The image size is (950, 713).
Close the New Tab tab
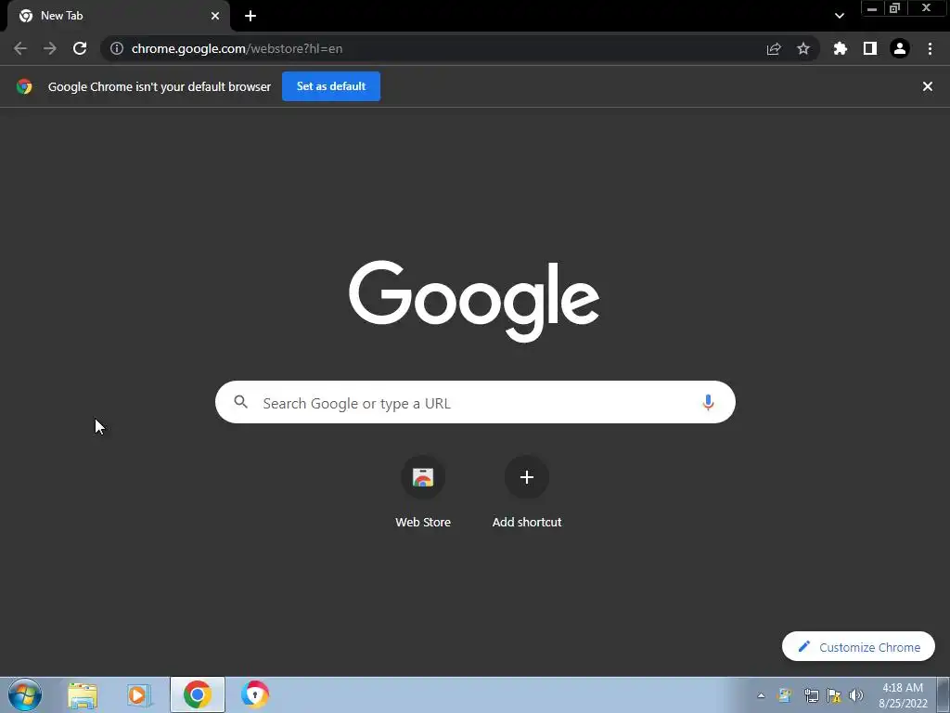(x=215, y=16)
